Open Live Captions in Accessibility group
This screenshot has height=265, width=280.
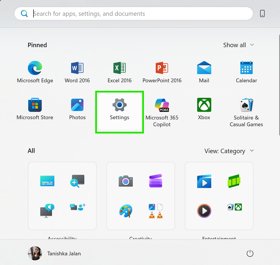pos(47,181)
